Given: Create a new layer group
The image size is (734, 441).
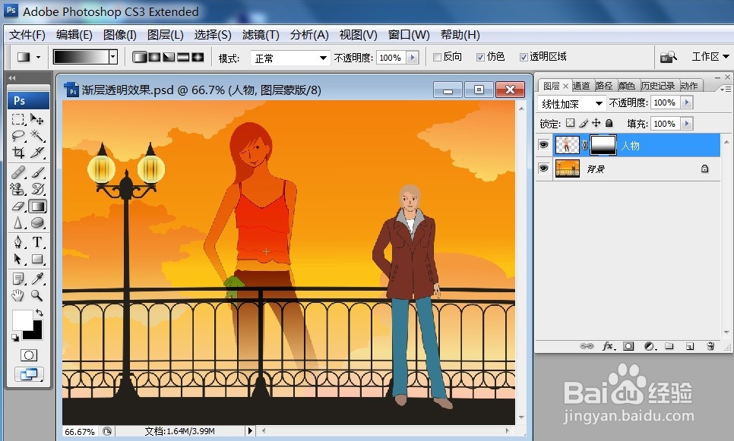Looking at the screenshot, I should coord(669,346).
